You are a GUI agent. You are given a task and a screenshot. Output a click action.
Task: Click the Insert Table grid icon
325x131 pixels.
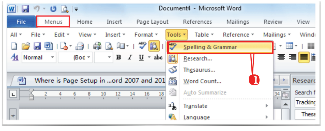click(290, 46)
